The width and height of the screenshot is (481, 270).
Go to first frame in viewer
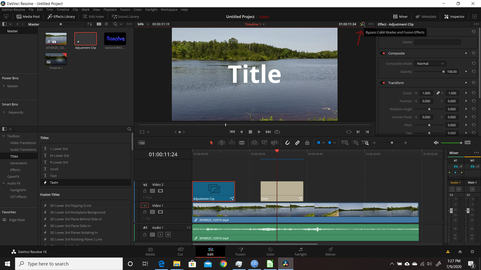point(232,132)
